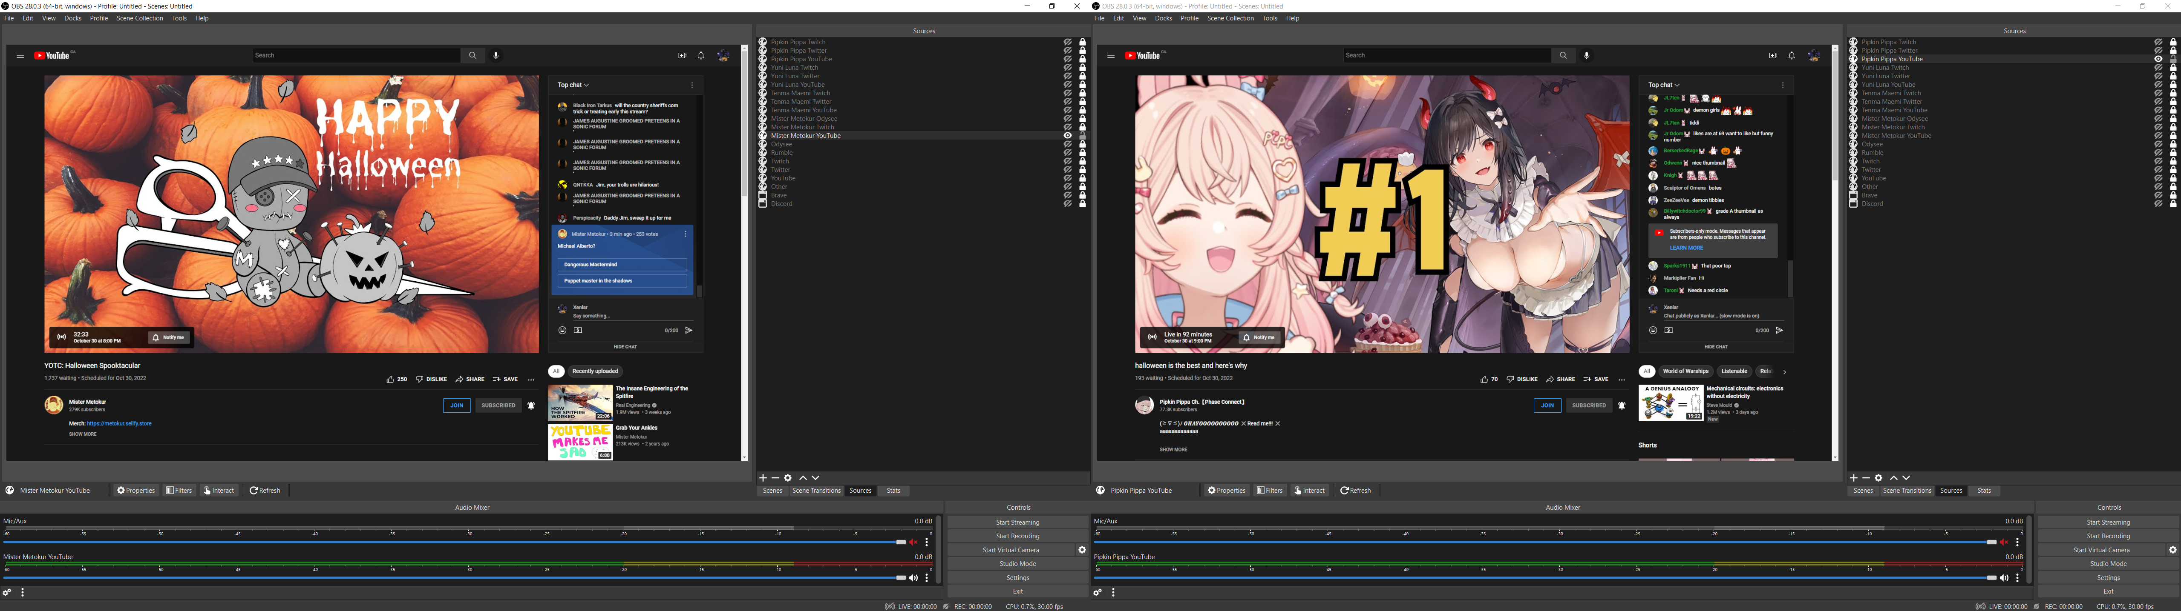The height and width of the screenshot is (611, 2181).
Task: Mute Mister Metokur YouTube audio speaker icon
Action: coord(913,578)
